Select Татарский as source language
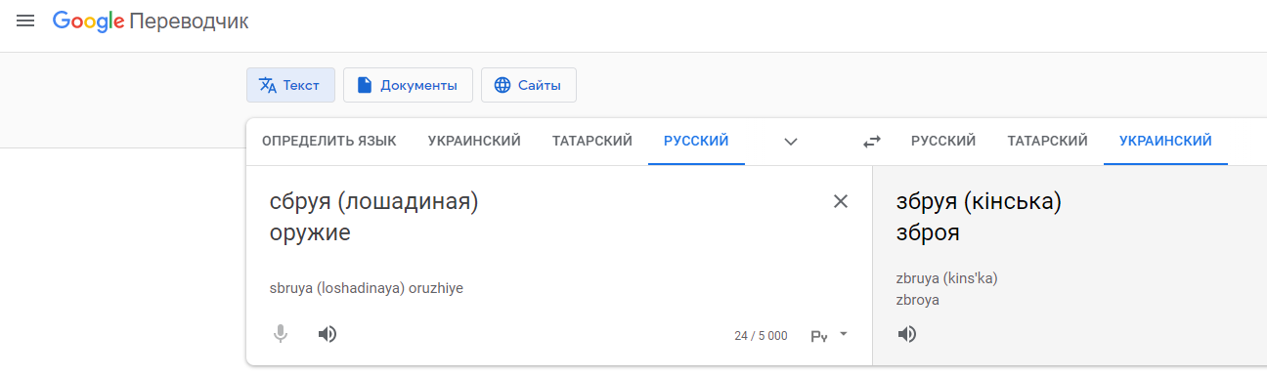The height and width of the screenshot is (377, 1267). click(592, 141)
